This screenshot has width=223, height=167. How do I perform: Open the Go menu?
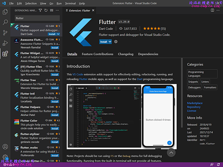tap(51, 3)
